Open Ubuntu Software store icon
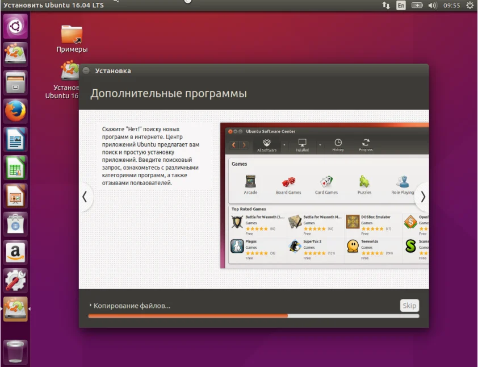Image resolution: width=478 pixels, height=367 pixels. [15, 224]
